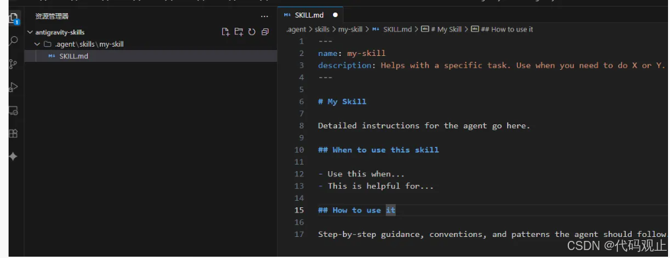Open the explorer panel three-dots menu
The width and height of the screenshot is (670, 258).
pos(264,16)
